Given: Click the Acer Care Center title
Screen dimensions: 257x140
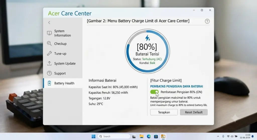Looking at the screenshot, I should click(70, 14).
